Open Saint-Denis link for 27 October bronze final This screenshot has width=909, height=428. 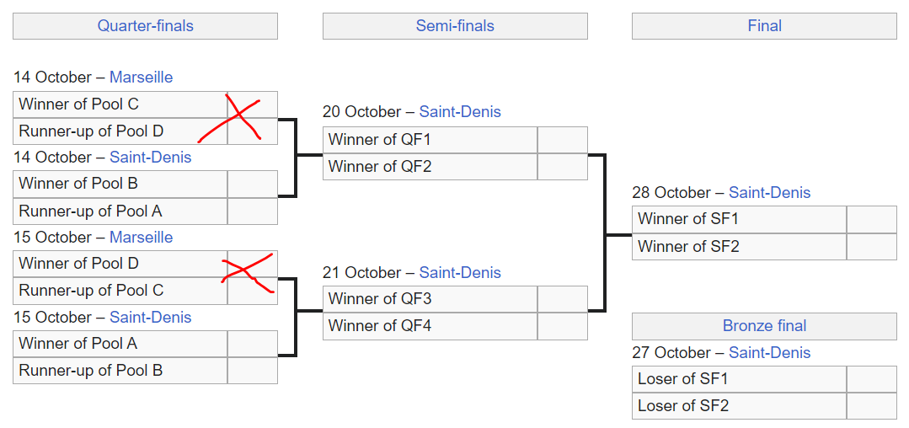click(x=769, y=353)
